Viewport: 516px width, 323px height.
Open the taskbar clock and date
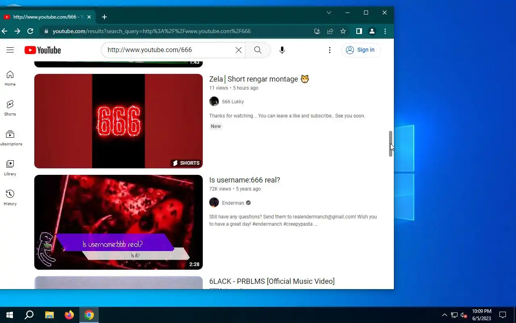tap(482, 315)
